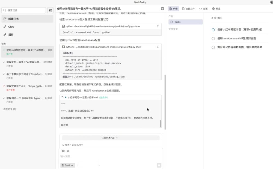The width and height of the screenshot is (273, 169).
Task: Click the paperclip attachment icon
Action: 68,151
